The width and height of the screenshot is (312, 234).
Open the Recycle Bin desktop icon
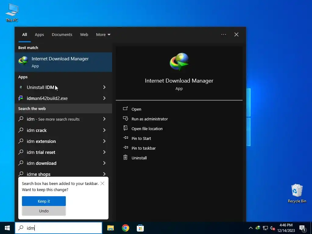(297, 193)
